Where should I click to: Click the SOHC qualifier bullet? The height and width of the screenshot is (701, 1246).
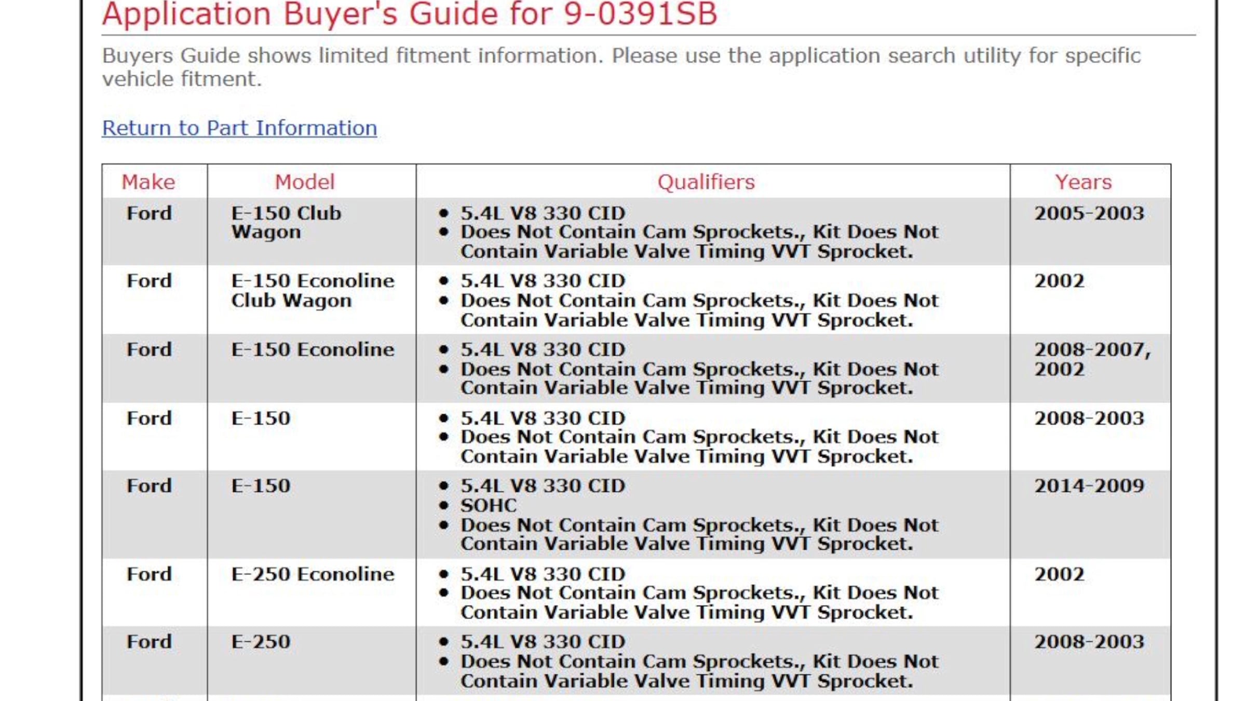tap(489, 505)
